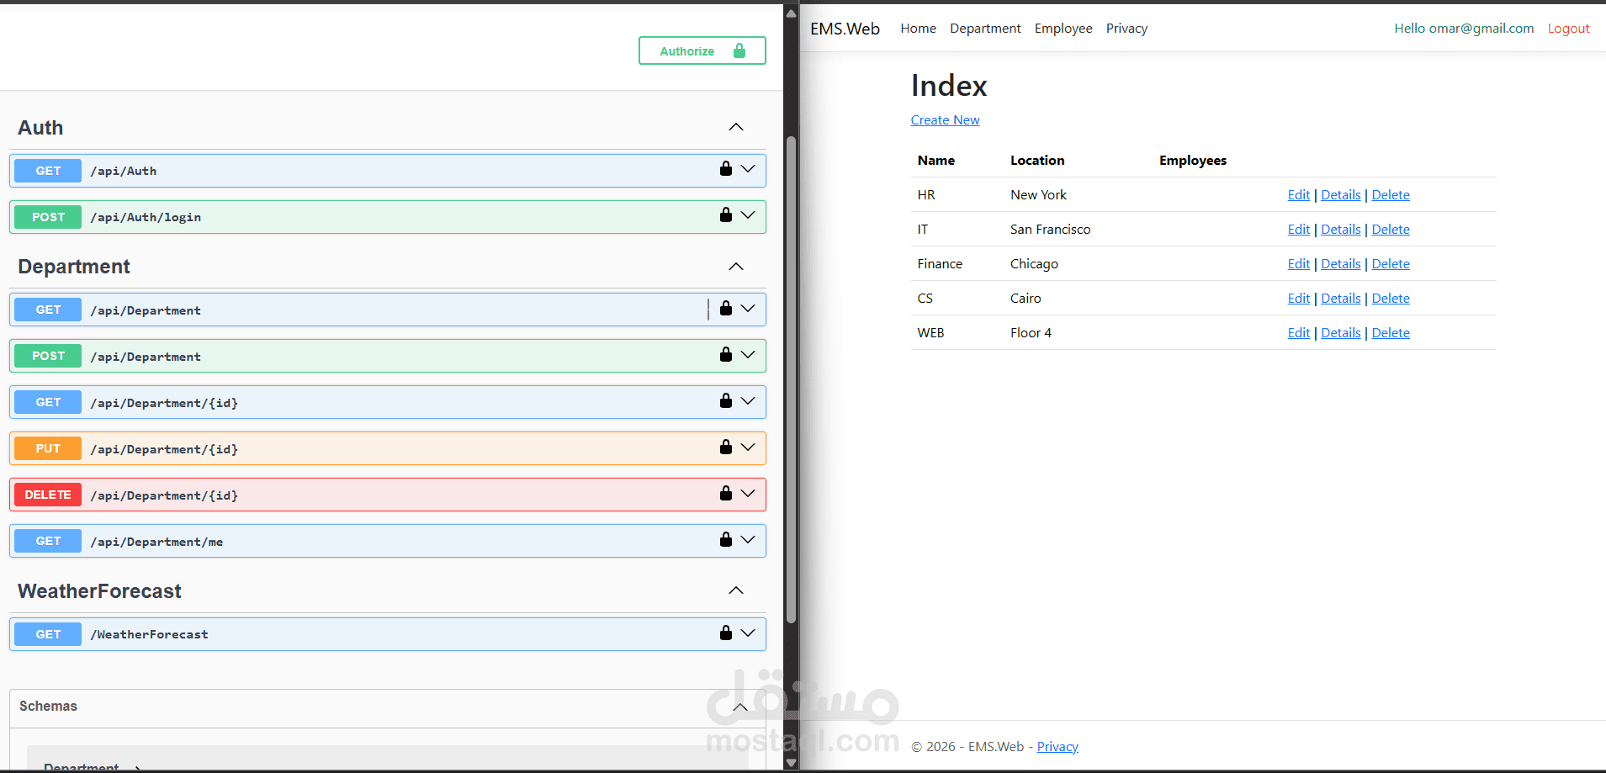Image resolution: width=1606 pixels, height=773 pixels.
Task: Click scrollbar down arrow in Swagger pane
Action: (791, 763)
